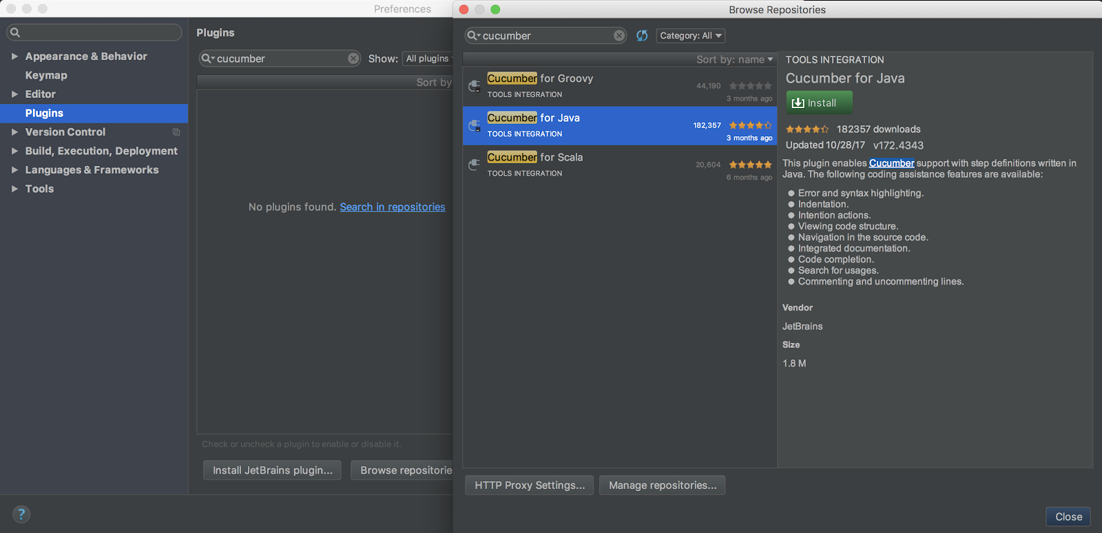Expand the Appearance & Behavior section
Image resolution: width=1102 pixels, height=533 pixels.
[14, 56]
